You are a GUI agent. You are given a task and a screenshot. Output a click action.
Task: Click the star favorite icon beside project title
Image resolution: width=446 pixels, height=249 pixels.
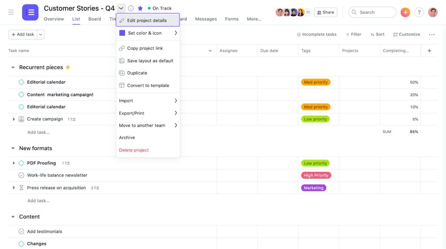(140, 8)
